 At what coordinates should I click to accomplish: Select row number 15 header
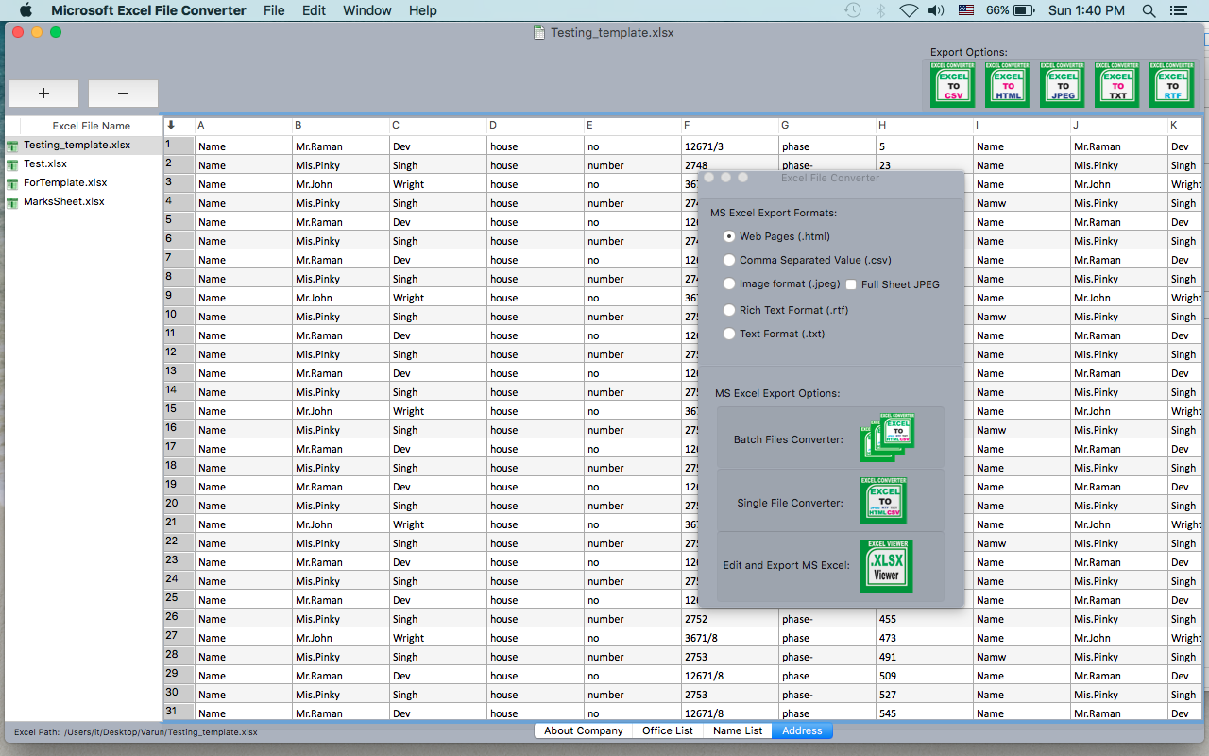click(179, 410)
